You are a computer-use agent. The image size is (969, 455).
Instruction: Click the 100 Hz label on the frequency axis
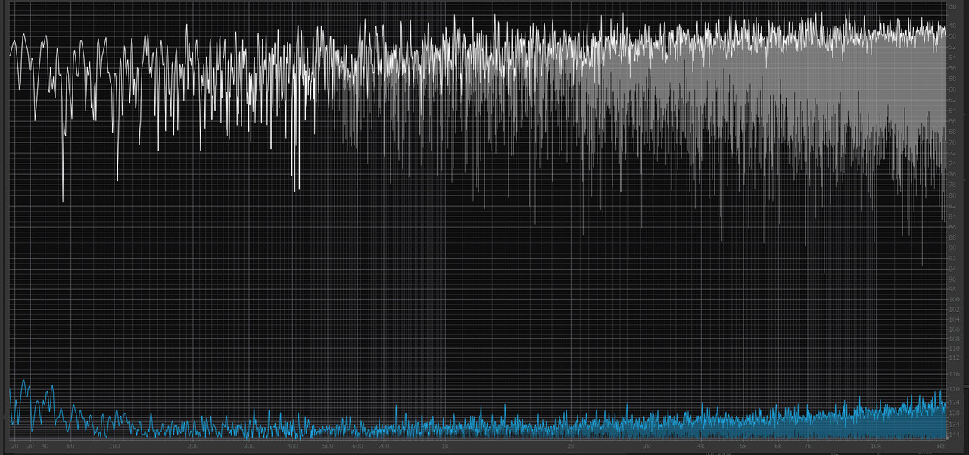[114, 447]
